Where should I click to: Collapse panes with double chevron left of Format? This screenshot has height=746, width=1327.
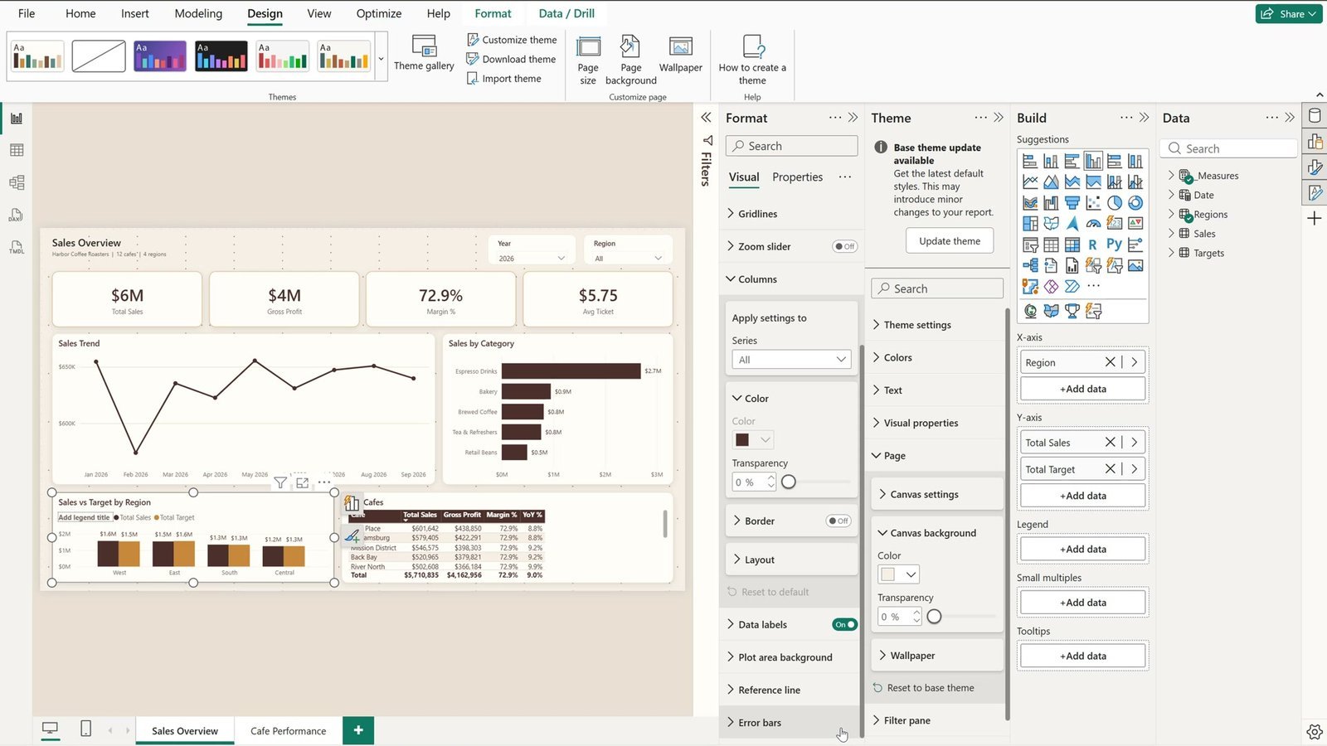(x=706, y=118)
